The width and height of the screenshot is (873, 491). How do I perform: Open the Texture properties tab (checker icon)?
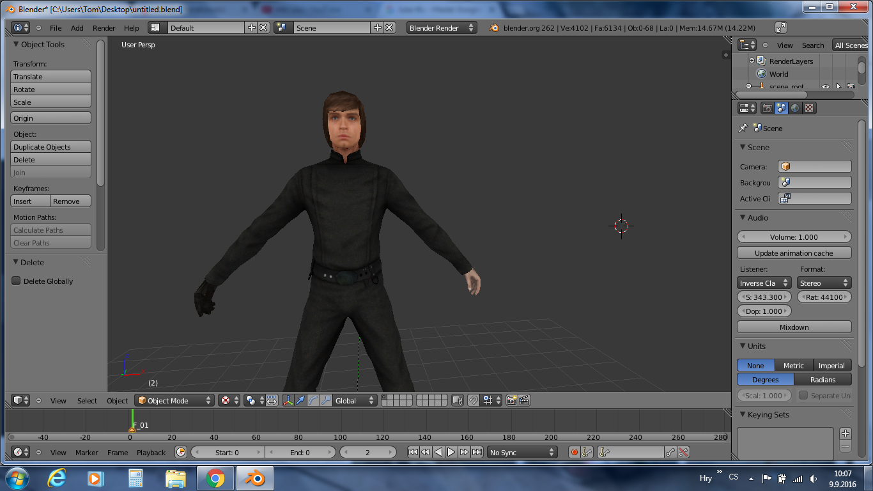tap(809, 108)
